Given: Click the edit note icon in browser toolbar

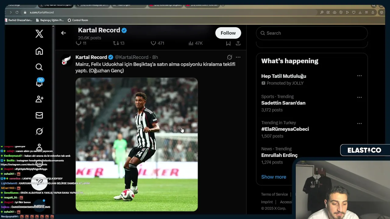Looking at the screenshot, I should coord(328,12).
